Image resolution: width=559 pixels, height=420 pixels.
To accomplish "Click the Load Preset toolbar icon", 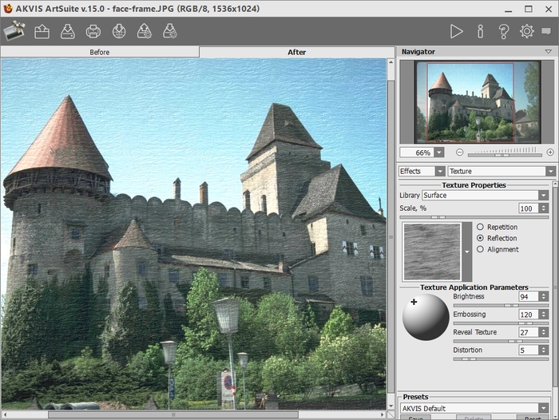I will click(x=145, y=31).
